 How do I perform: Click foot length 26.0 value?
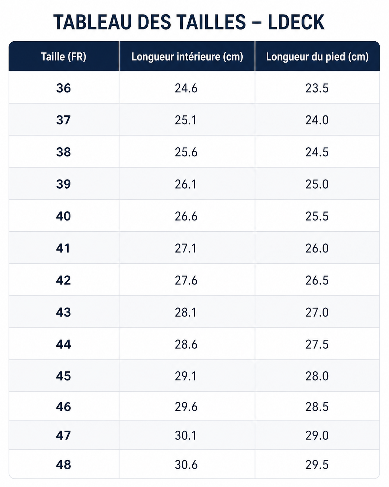pos(317,248)
